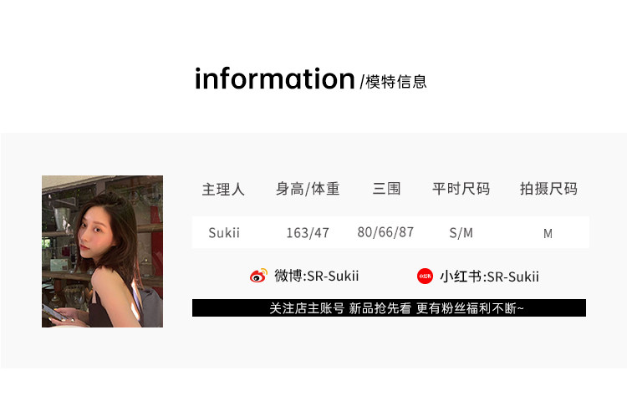
Task: Open the model portrait photo
Action: (x=102, y=251)
